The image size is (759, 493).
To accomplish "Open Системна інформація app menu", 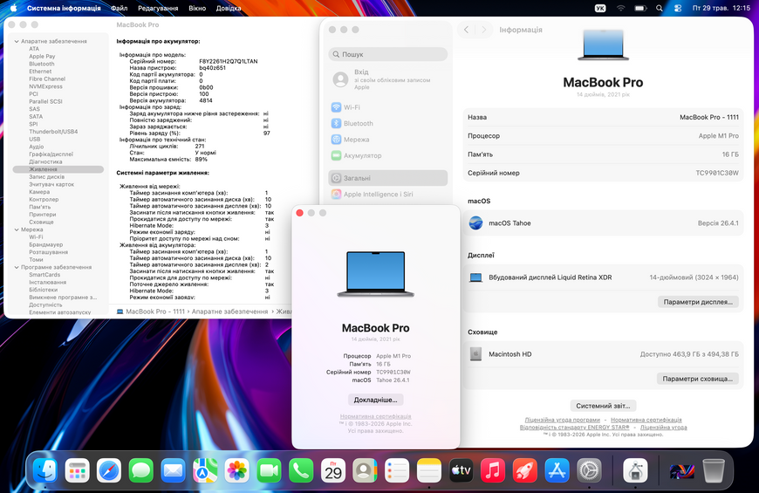I will pyautogui.click(x=64, y=8).
